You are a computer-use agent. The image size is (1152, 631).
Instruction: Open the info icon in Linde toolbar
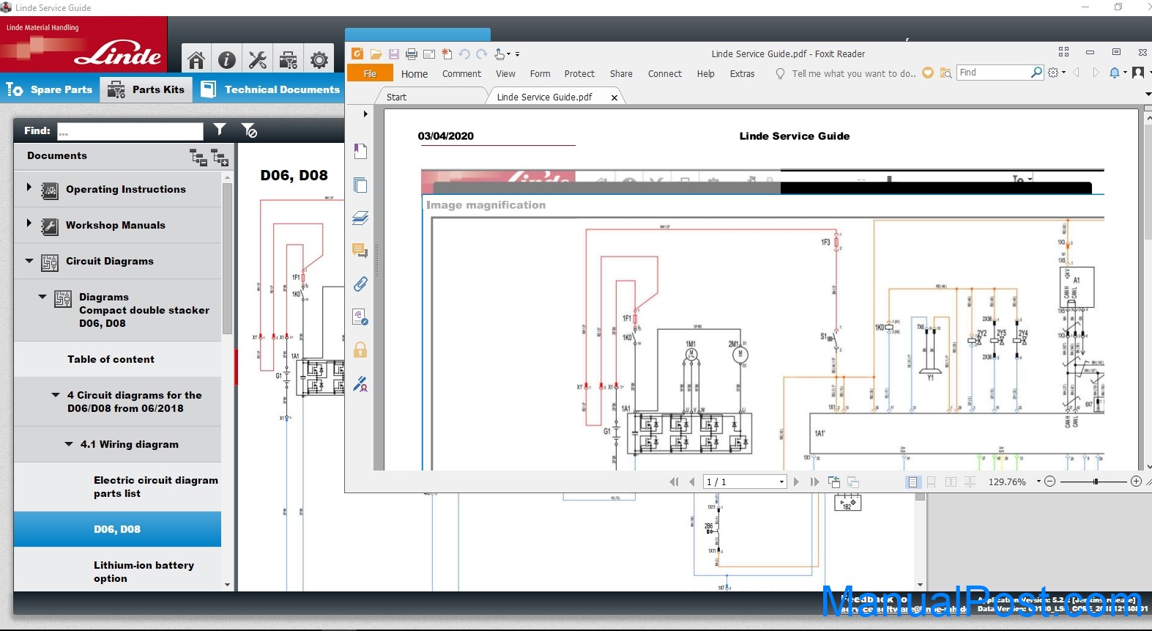click(x=227, y=59)
